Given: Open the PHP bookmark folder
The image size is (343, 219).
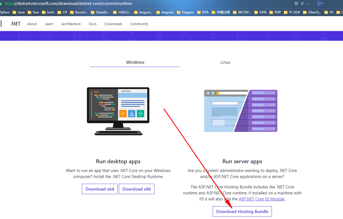Looking at the screenshot, I should tap(275, 12).
